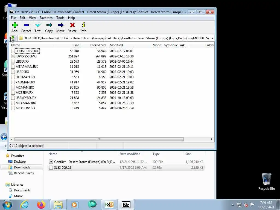Select the USBD.IRX file
The height and width of the screenshot is (210, 280).
(22, 72)
